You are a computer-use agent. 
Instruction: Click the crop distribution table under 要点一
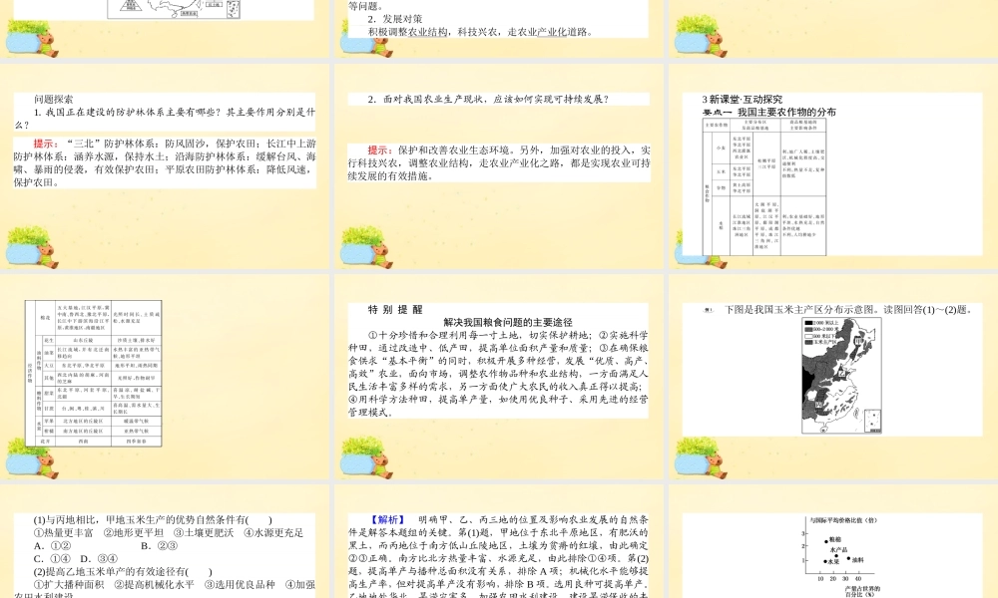point(763,186)
